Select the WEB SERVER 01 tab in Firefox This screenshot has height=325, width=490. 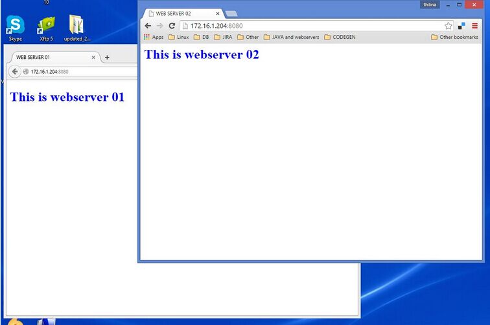(55, 58)
